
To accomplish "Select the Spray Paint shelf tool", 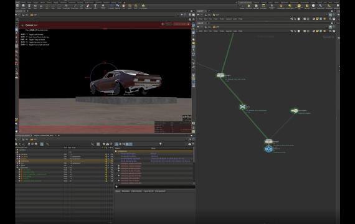I will pyautogui.click(x=88, y=6).
